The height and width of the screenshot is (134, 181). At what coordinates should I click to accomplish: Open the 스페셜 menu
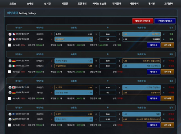pos(30,4)
